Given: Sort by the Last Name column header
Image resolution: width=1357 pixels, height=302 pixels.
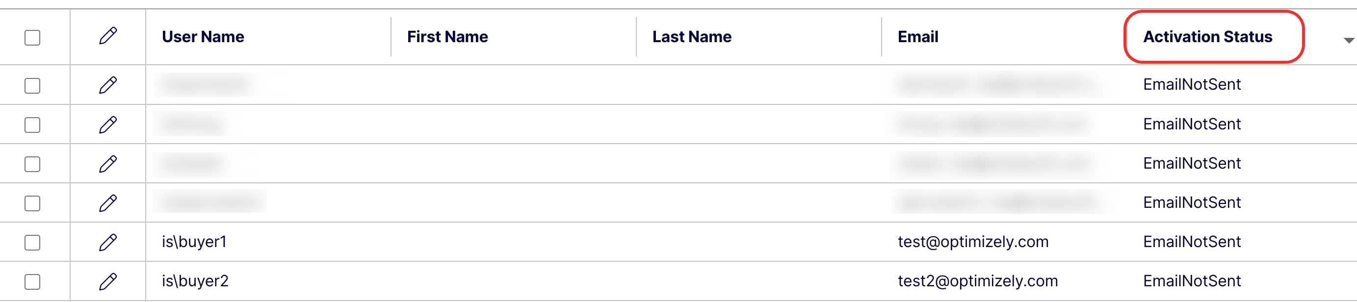Looking at the screenshot, I should [x=692, y=37].
